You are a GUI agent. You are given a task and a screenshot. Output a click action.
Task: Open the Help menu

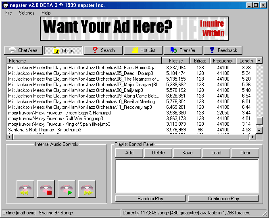(x=46, y=13)
